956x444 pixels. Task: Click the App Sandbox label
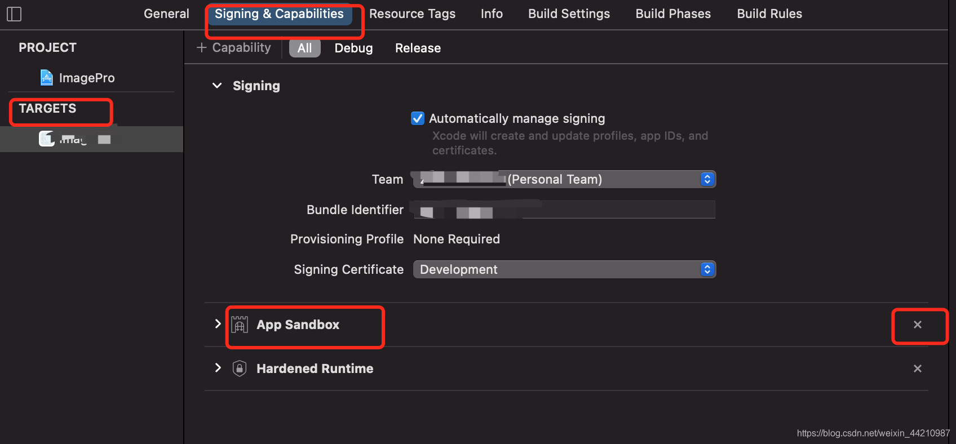coord(298,325)
